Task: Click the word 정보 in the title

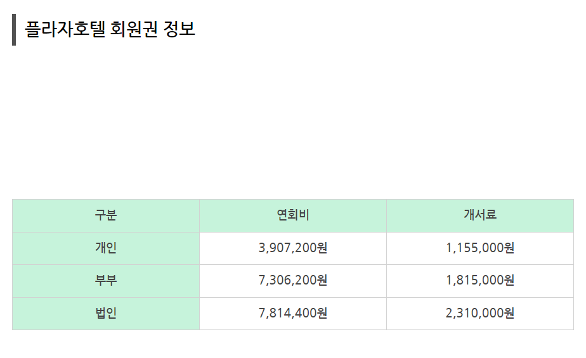Action: [179, 29]
